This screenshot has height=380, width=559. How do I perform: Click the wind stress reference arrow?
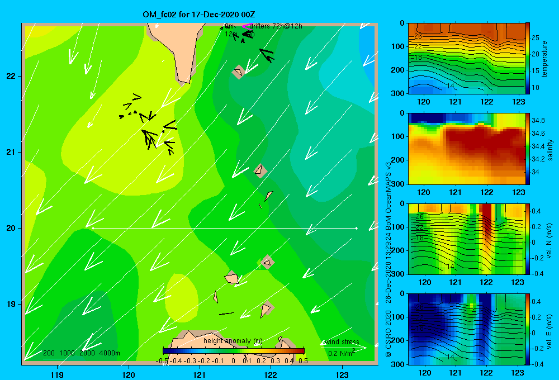pos(343,348)
